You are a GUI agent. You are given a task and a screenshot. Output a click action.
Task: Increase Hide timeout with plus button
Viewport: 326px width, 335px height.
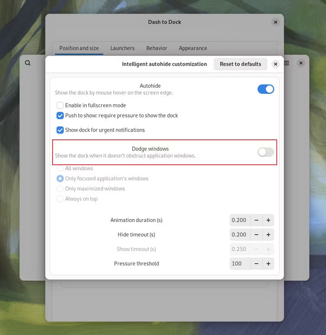[x=268, y=235]
